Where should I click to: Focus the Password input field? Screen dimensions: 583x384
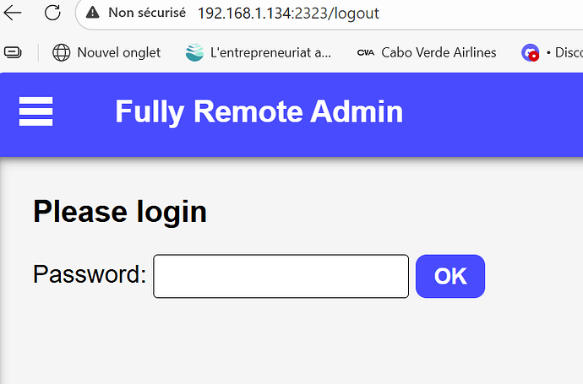pos(281,276)
